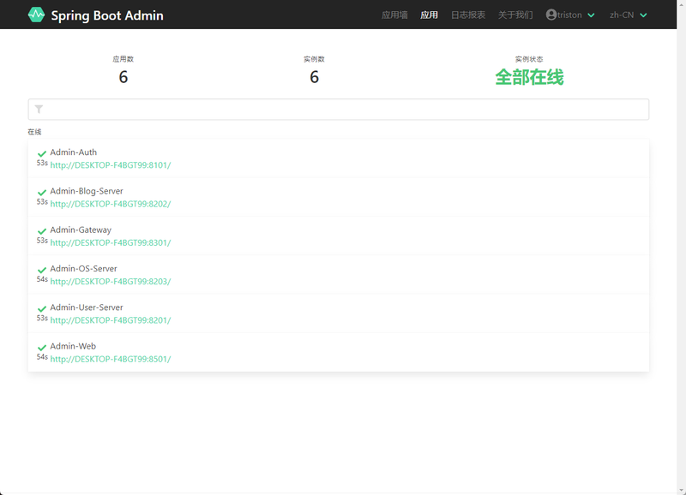Click the 53s uptime beside Admin-Blog-Server
This screenshot has width=686, height=495.
point(42,201)
